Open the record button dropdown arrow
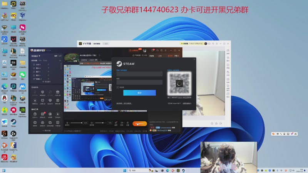This screenshot has width=308, height=173. click(124, 123)
